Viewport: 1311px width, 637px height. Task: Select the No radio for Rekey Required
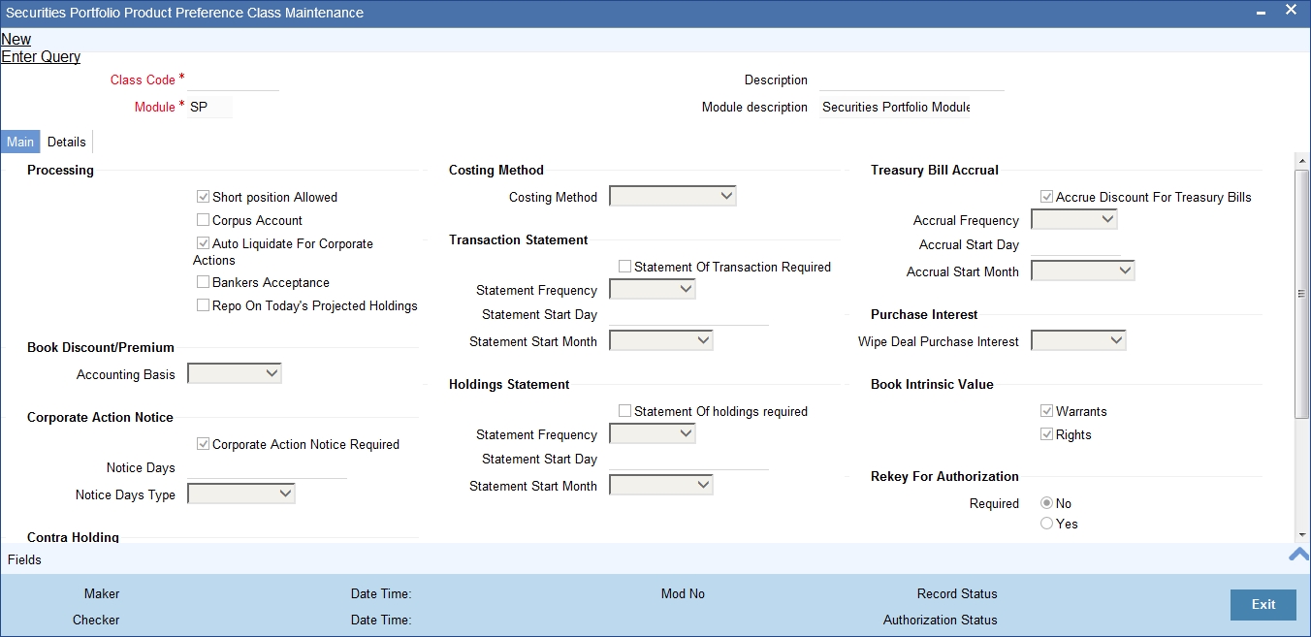[x=1046, y=503]
